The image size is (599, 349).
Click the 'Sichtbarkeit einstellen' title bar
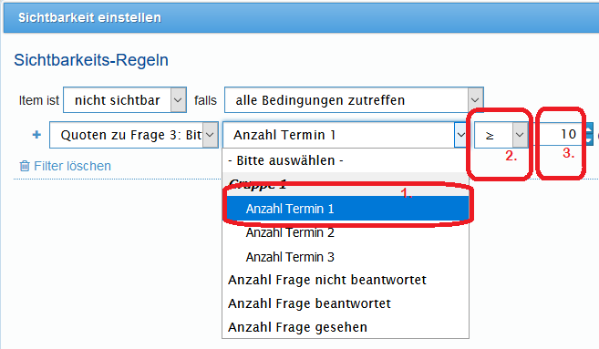(x=301, y=17)
